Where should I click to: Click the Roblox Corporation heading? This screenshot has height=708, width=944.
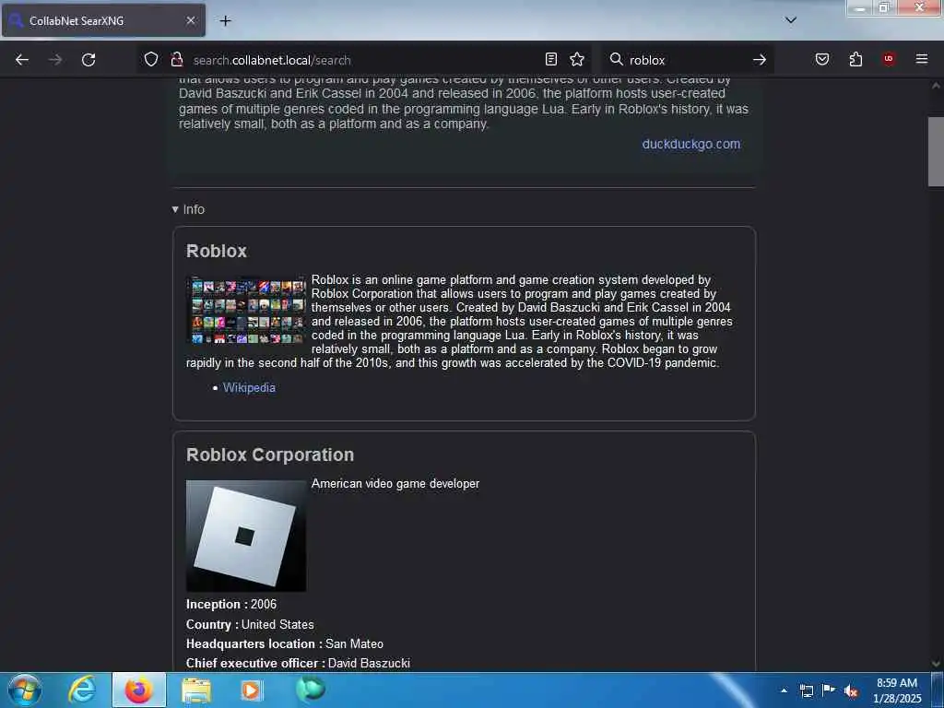[x=270, y=454]
